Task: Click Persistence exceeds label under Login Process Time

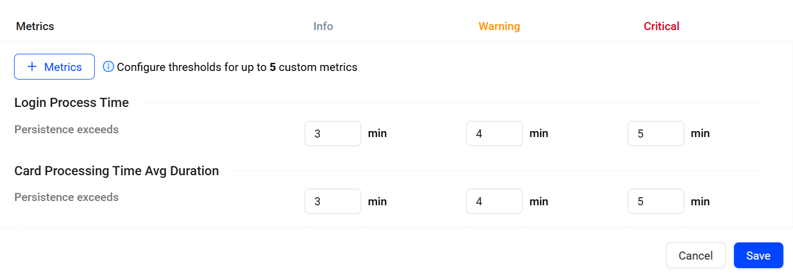Action: 66,130
